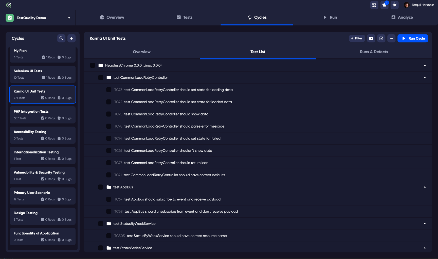This screenshot has width=438, height=259.
Task: Go to the Analyze top navigation tab
Action: (x=402, y=17)
